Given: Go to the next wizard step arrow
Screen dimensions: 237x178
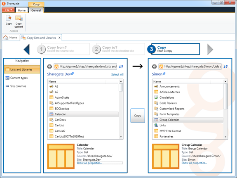Looking at the screenshot, I should point(210,49).
